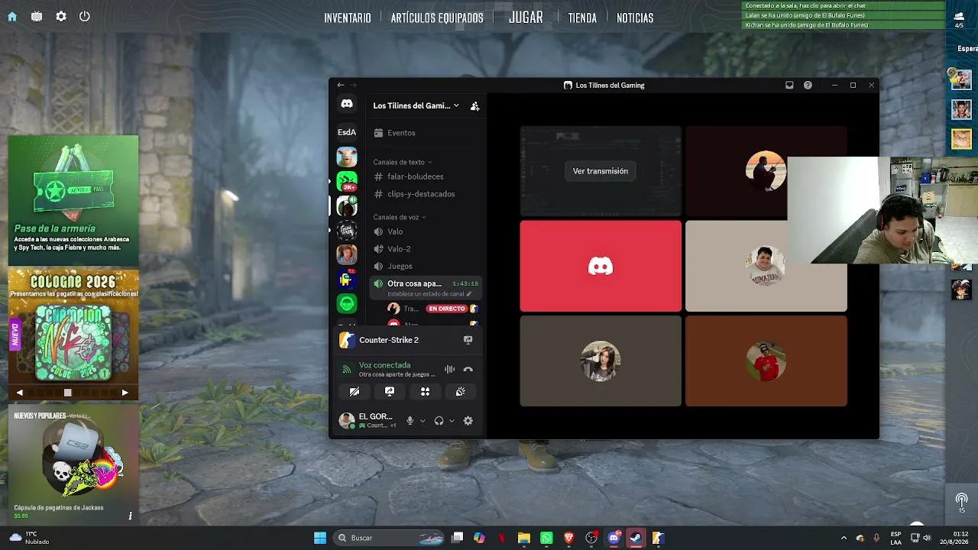
Task: Deafen audio with headphones icon
Action: coord(439,421)
